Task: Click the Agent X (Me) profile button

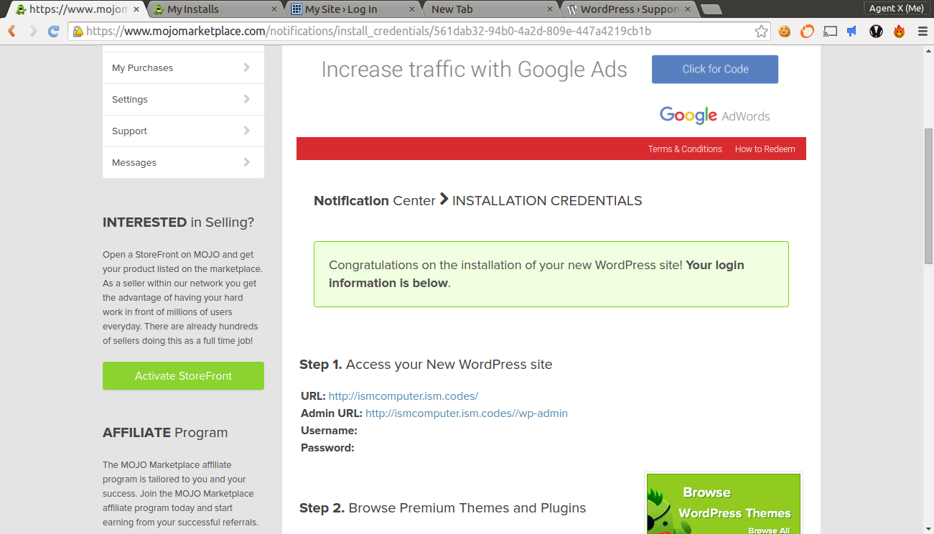Action: point(896,8)
